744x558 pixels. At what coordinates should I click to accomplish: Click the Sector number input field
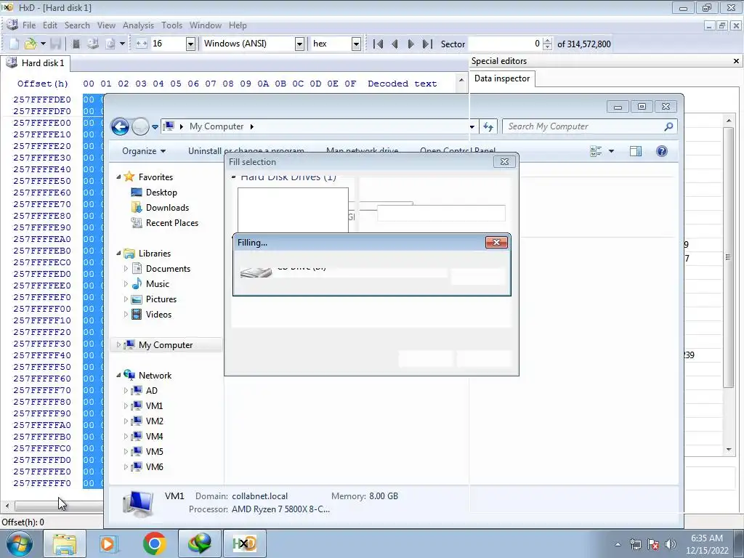[x=505, y=44]
